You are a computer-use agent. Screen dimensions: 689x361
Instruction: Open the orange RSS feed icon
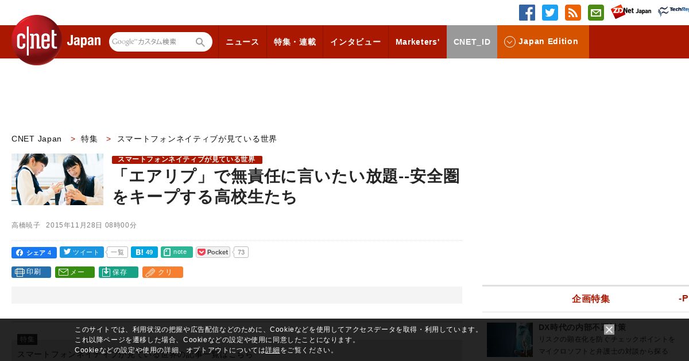tap(573, 13)
